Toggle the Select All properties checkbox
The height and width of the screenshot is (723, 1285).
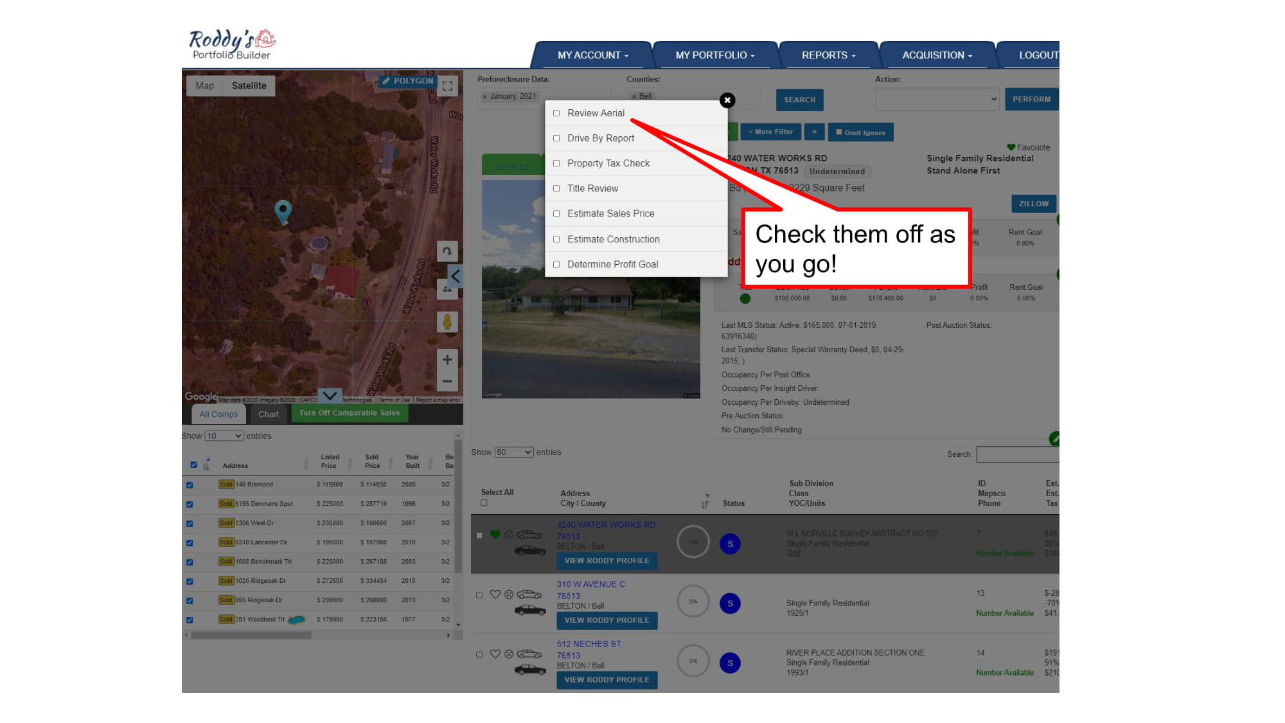484,503
